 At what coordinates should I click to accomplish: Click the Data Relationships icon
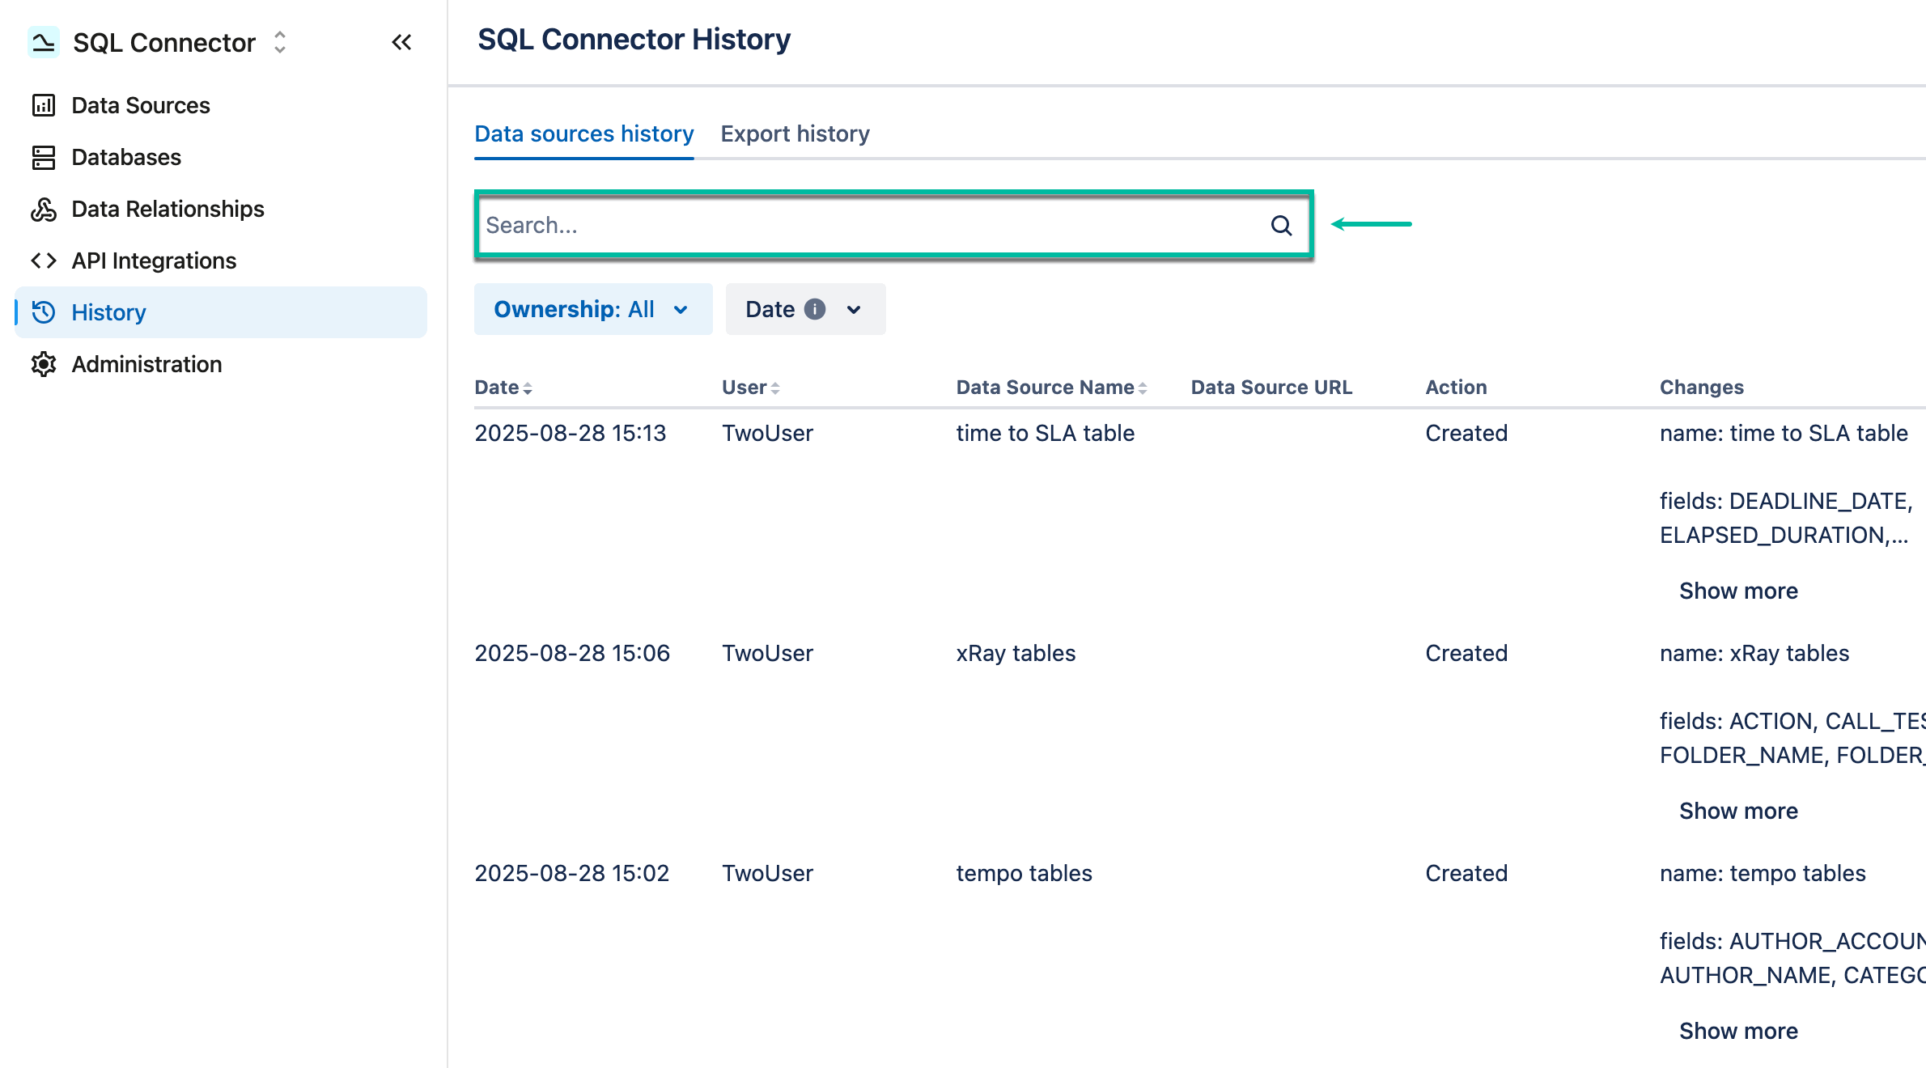coord(44,209)
